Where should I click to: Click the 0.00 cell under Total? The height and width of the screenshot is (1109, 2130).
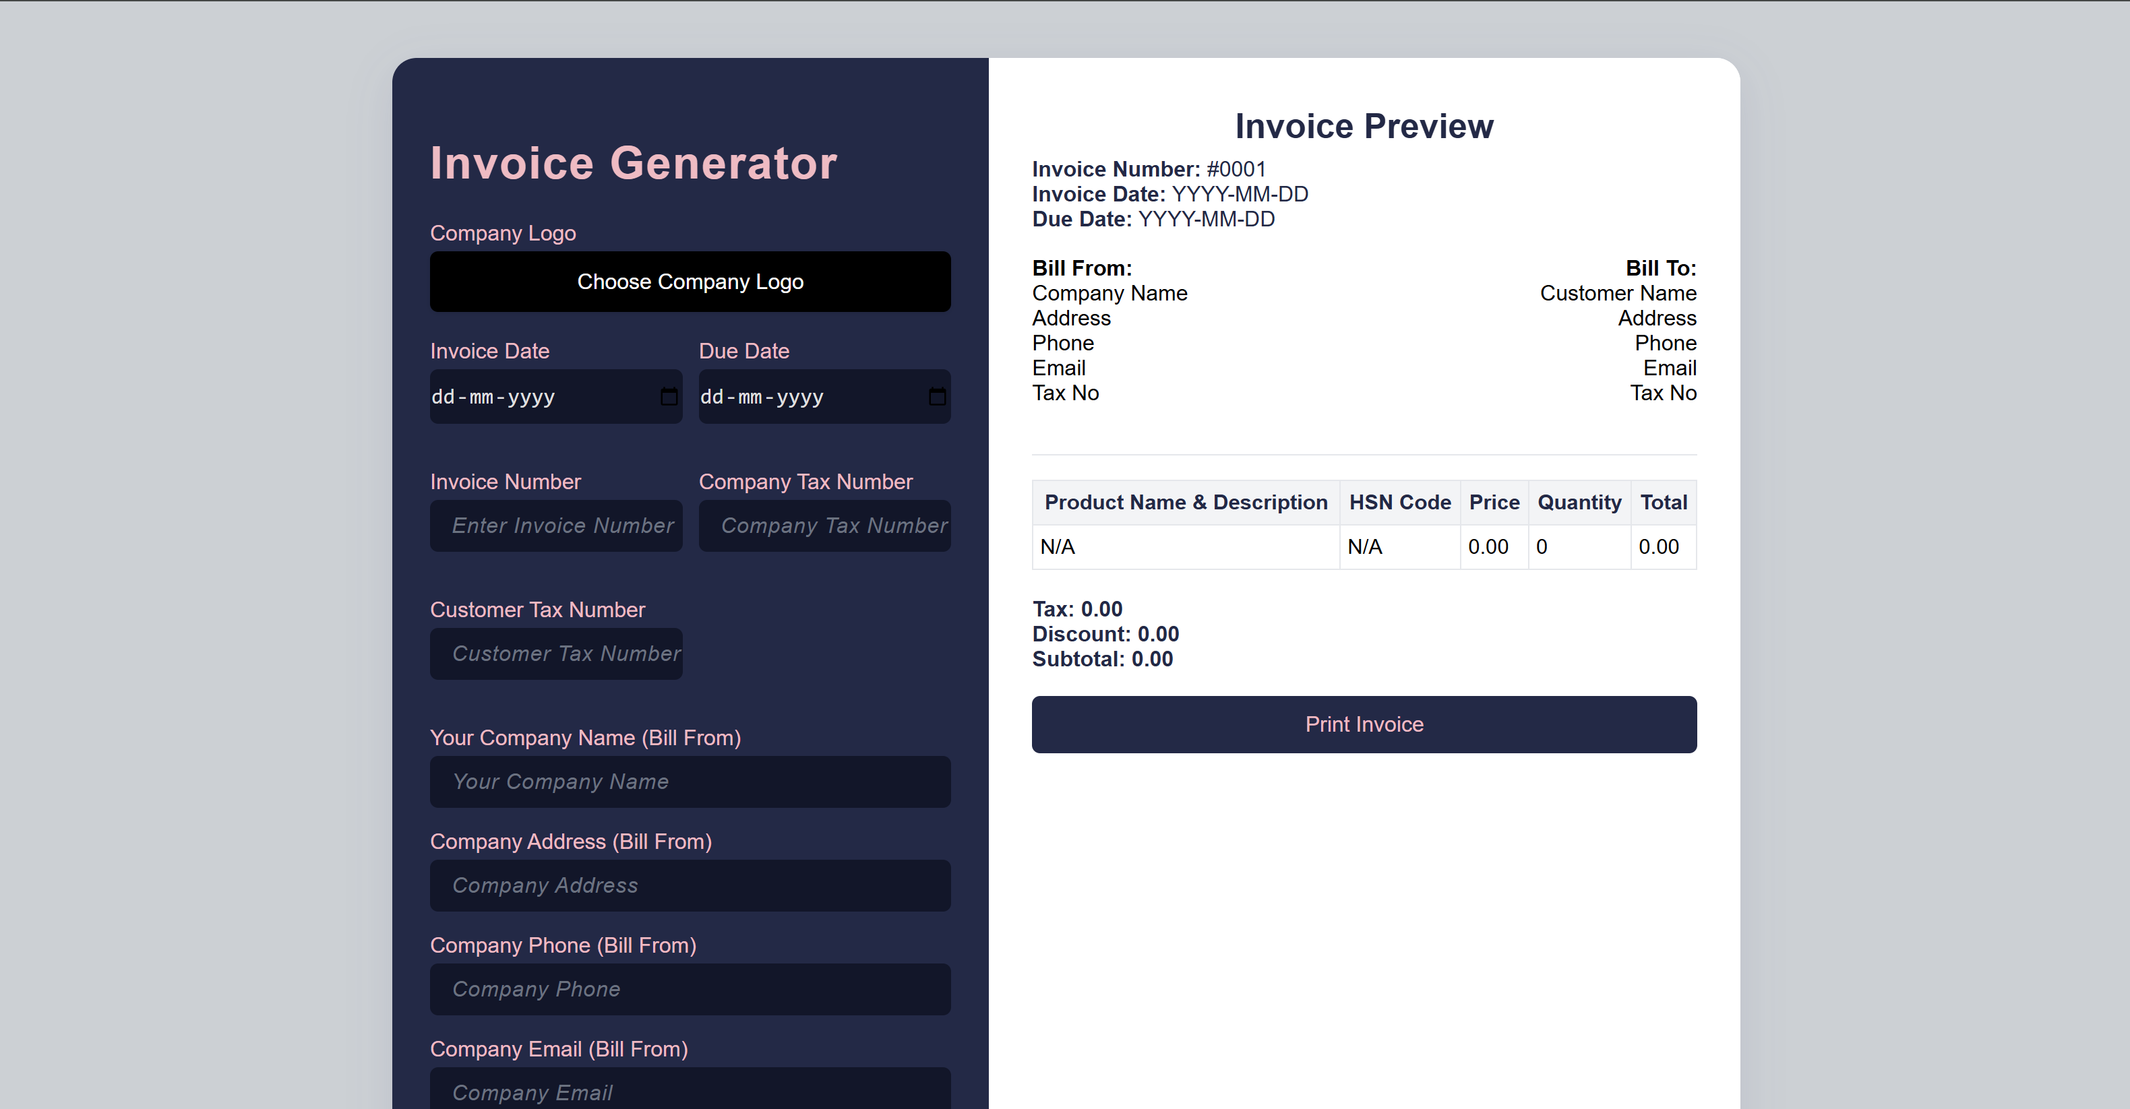pos(1664,547)
